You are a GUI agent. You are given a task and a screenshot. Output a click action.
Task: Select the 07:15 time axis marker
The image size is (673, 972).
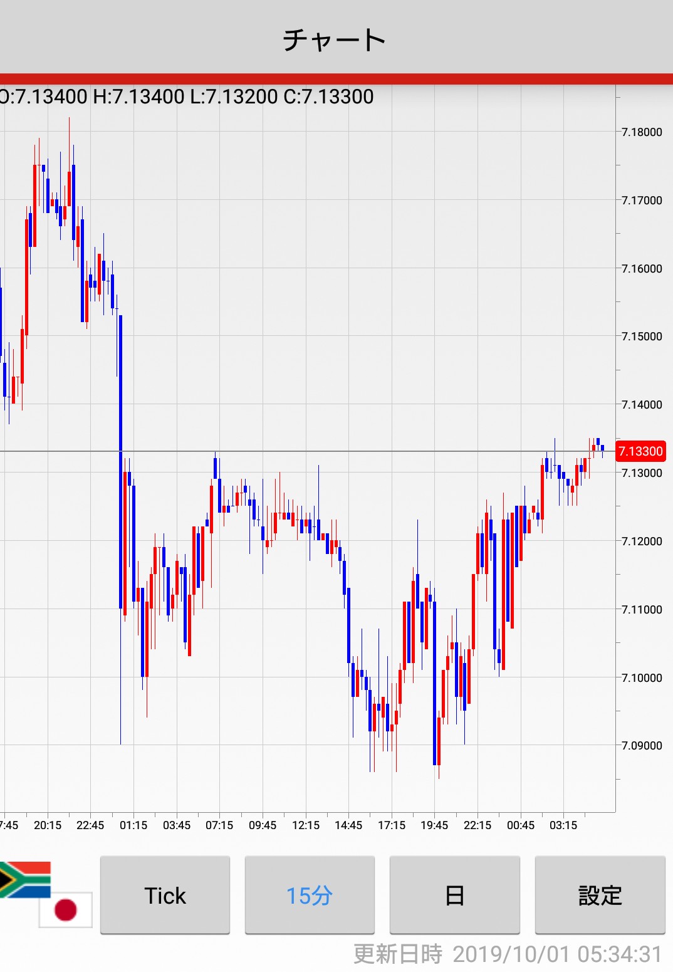219,825
